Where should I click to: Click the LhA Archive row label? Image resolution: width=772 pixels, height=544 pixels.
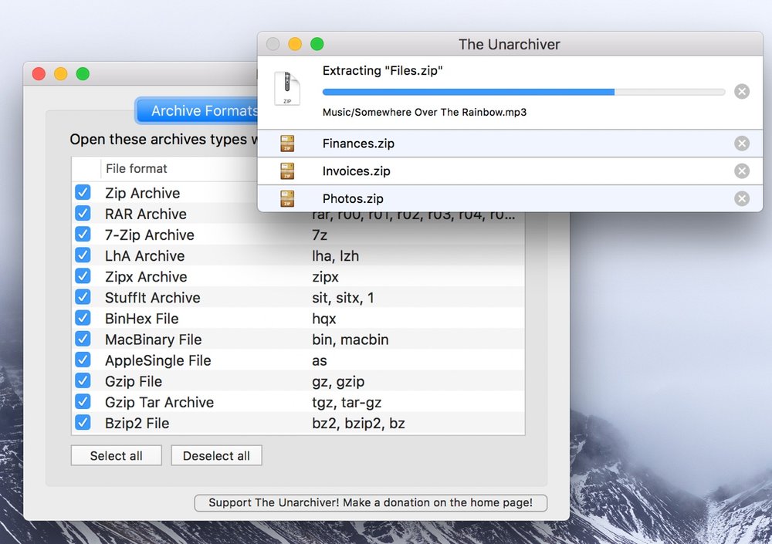coord(145,255)
